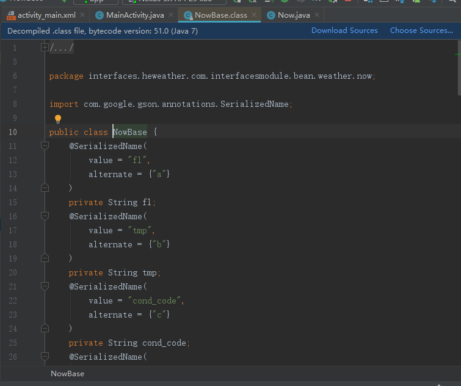This screenshot has width=461, height=386.
Task: Collapse the fold end marker on line 19
Action: (x=45, y=258)
